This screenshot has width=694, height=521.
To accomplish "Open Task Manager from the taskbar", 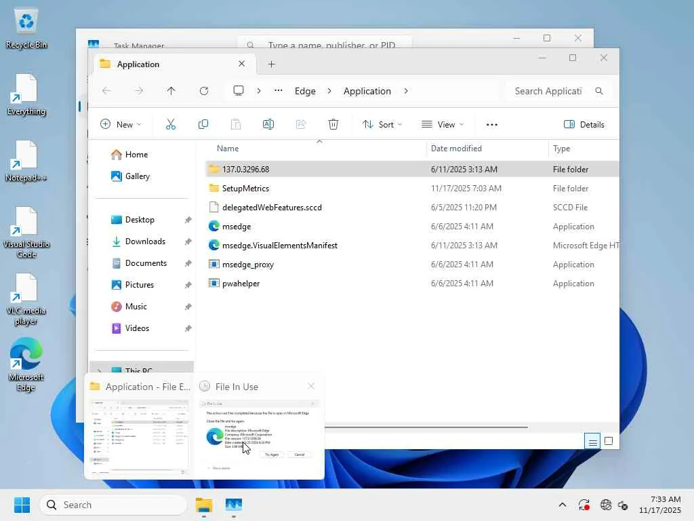I will click(x=234, y=505).
